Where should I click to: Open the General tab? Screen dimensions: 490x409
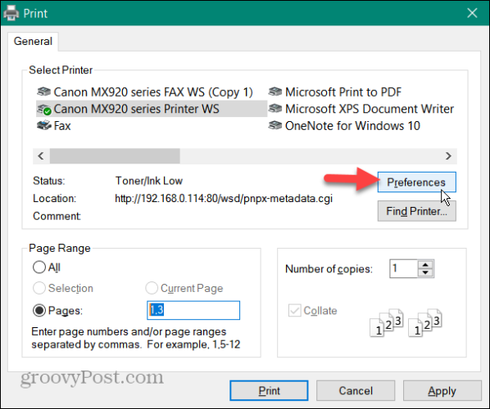click(33, 41)
